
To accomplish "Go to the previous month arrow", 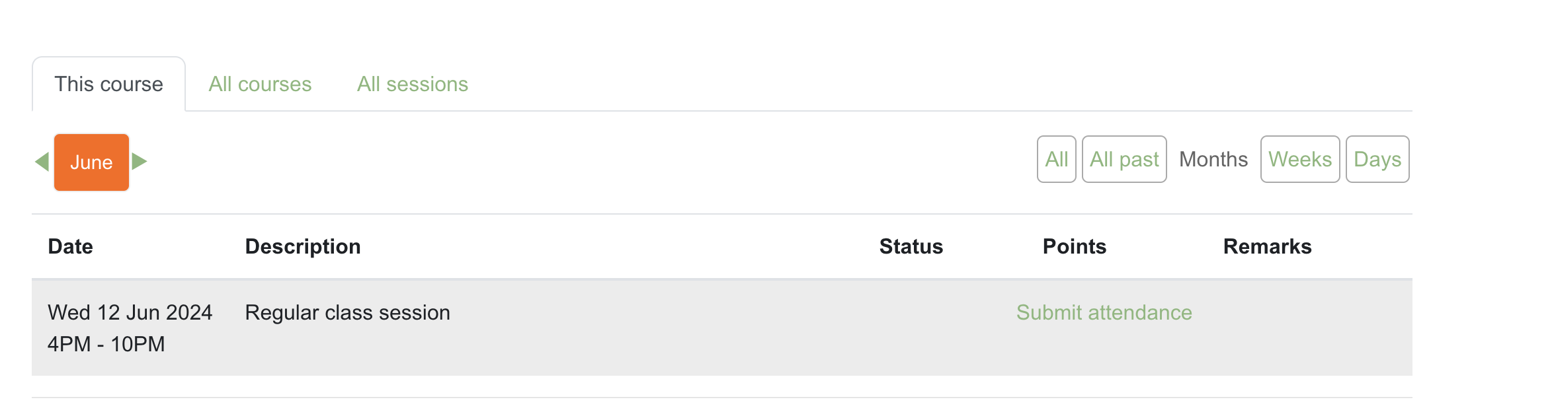I will [42, 162].
